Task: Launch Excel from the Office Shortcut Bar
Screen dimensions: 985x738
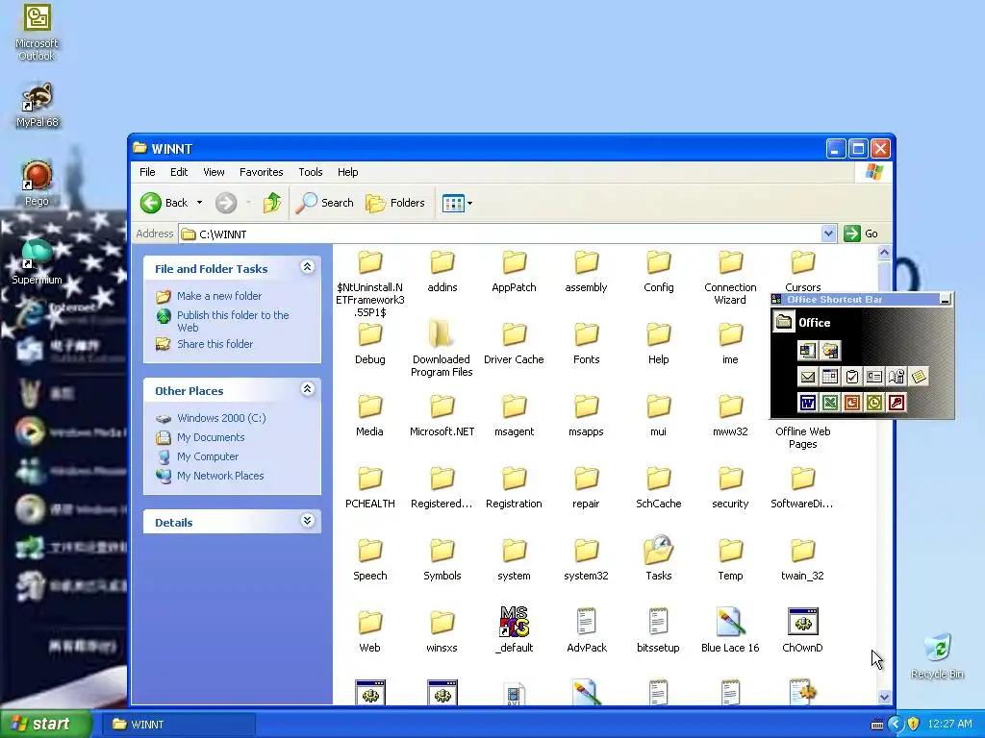Action: pos(830,403)
